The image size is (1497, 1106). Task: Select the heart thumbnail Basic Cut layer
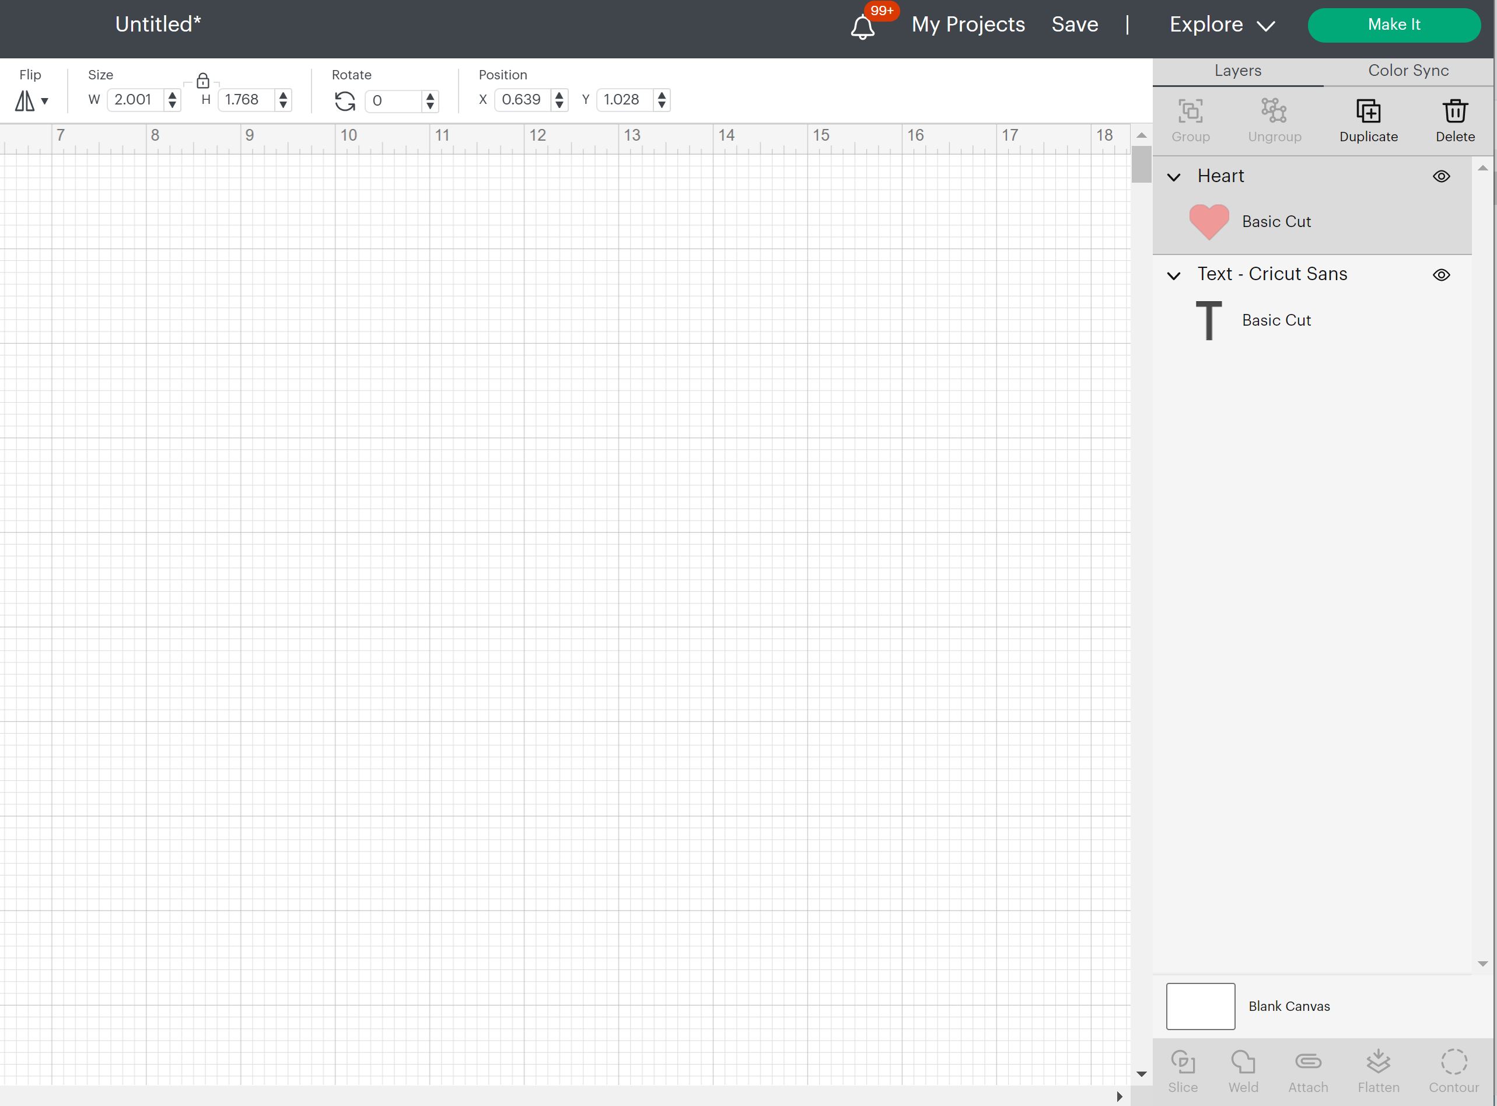coord(1209,222)
